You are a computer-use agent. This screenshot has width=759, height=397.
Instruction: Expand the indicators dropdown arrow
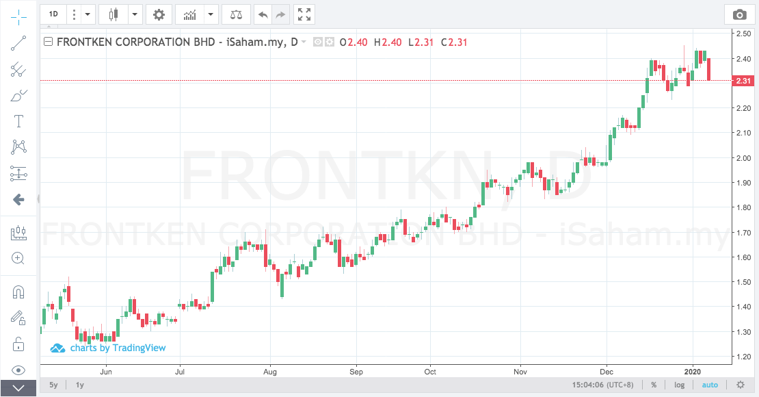pyautogui.click(x=211, y=14)
